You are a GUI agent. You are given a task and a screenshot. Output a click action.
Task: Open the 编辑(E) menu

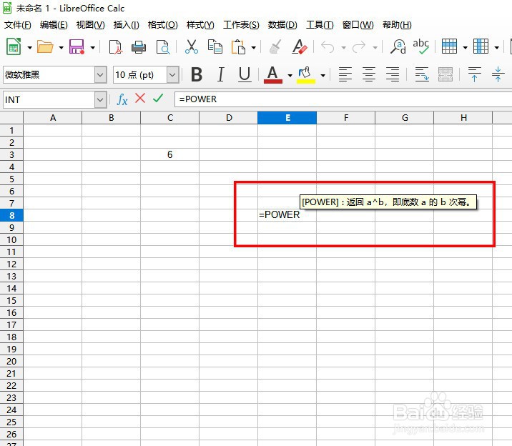coord(54,25)
